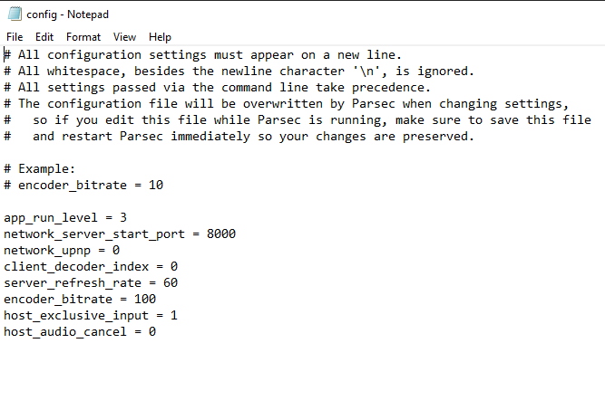605x410 pixels.
Task: Open the View menu
Action: coord(124,37)
